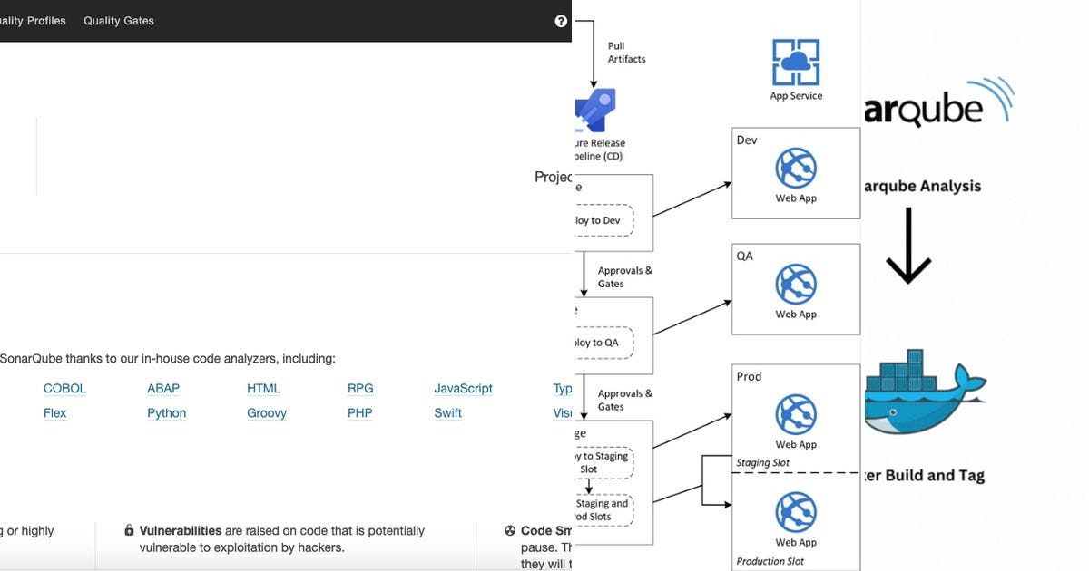
Task: Click the 'Dev' environment label
Action: (x=747, y=140)
